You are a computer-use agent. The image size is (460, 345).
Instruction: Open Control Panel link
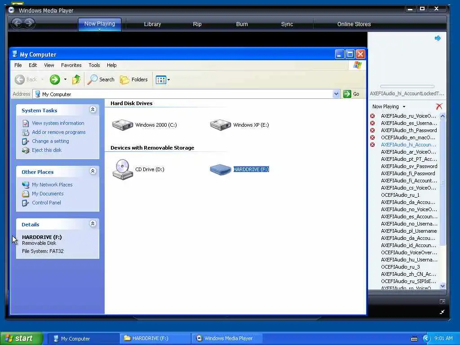coord(46,203)
